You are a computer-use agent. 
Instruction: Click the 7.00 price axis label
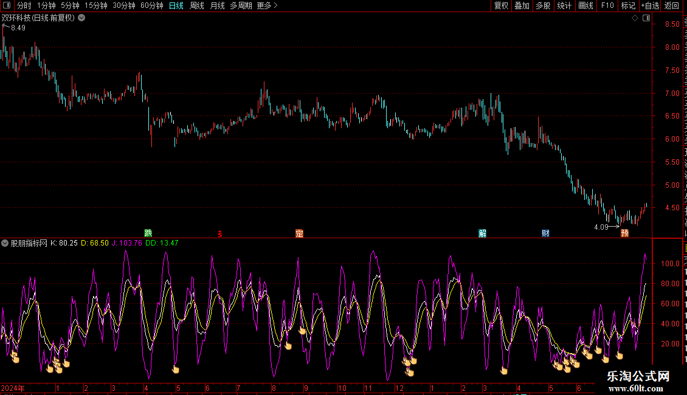(672, 93)
